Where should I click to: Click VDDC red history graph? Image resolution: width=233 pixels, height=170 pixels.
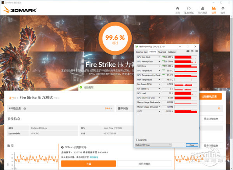(x=186, y=111)
